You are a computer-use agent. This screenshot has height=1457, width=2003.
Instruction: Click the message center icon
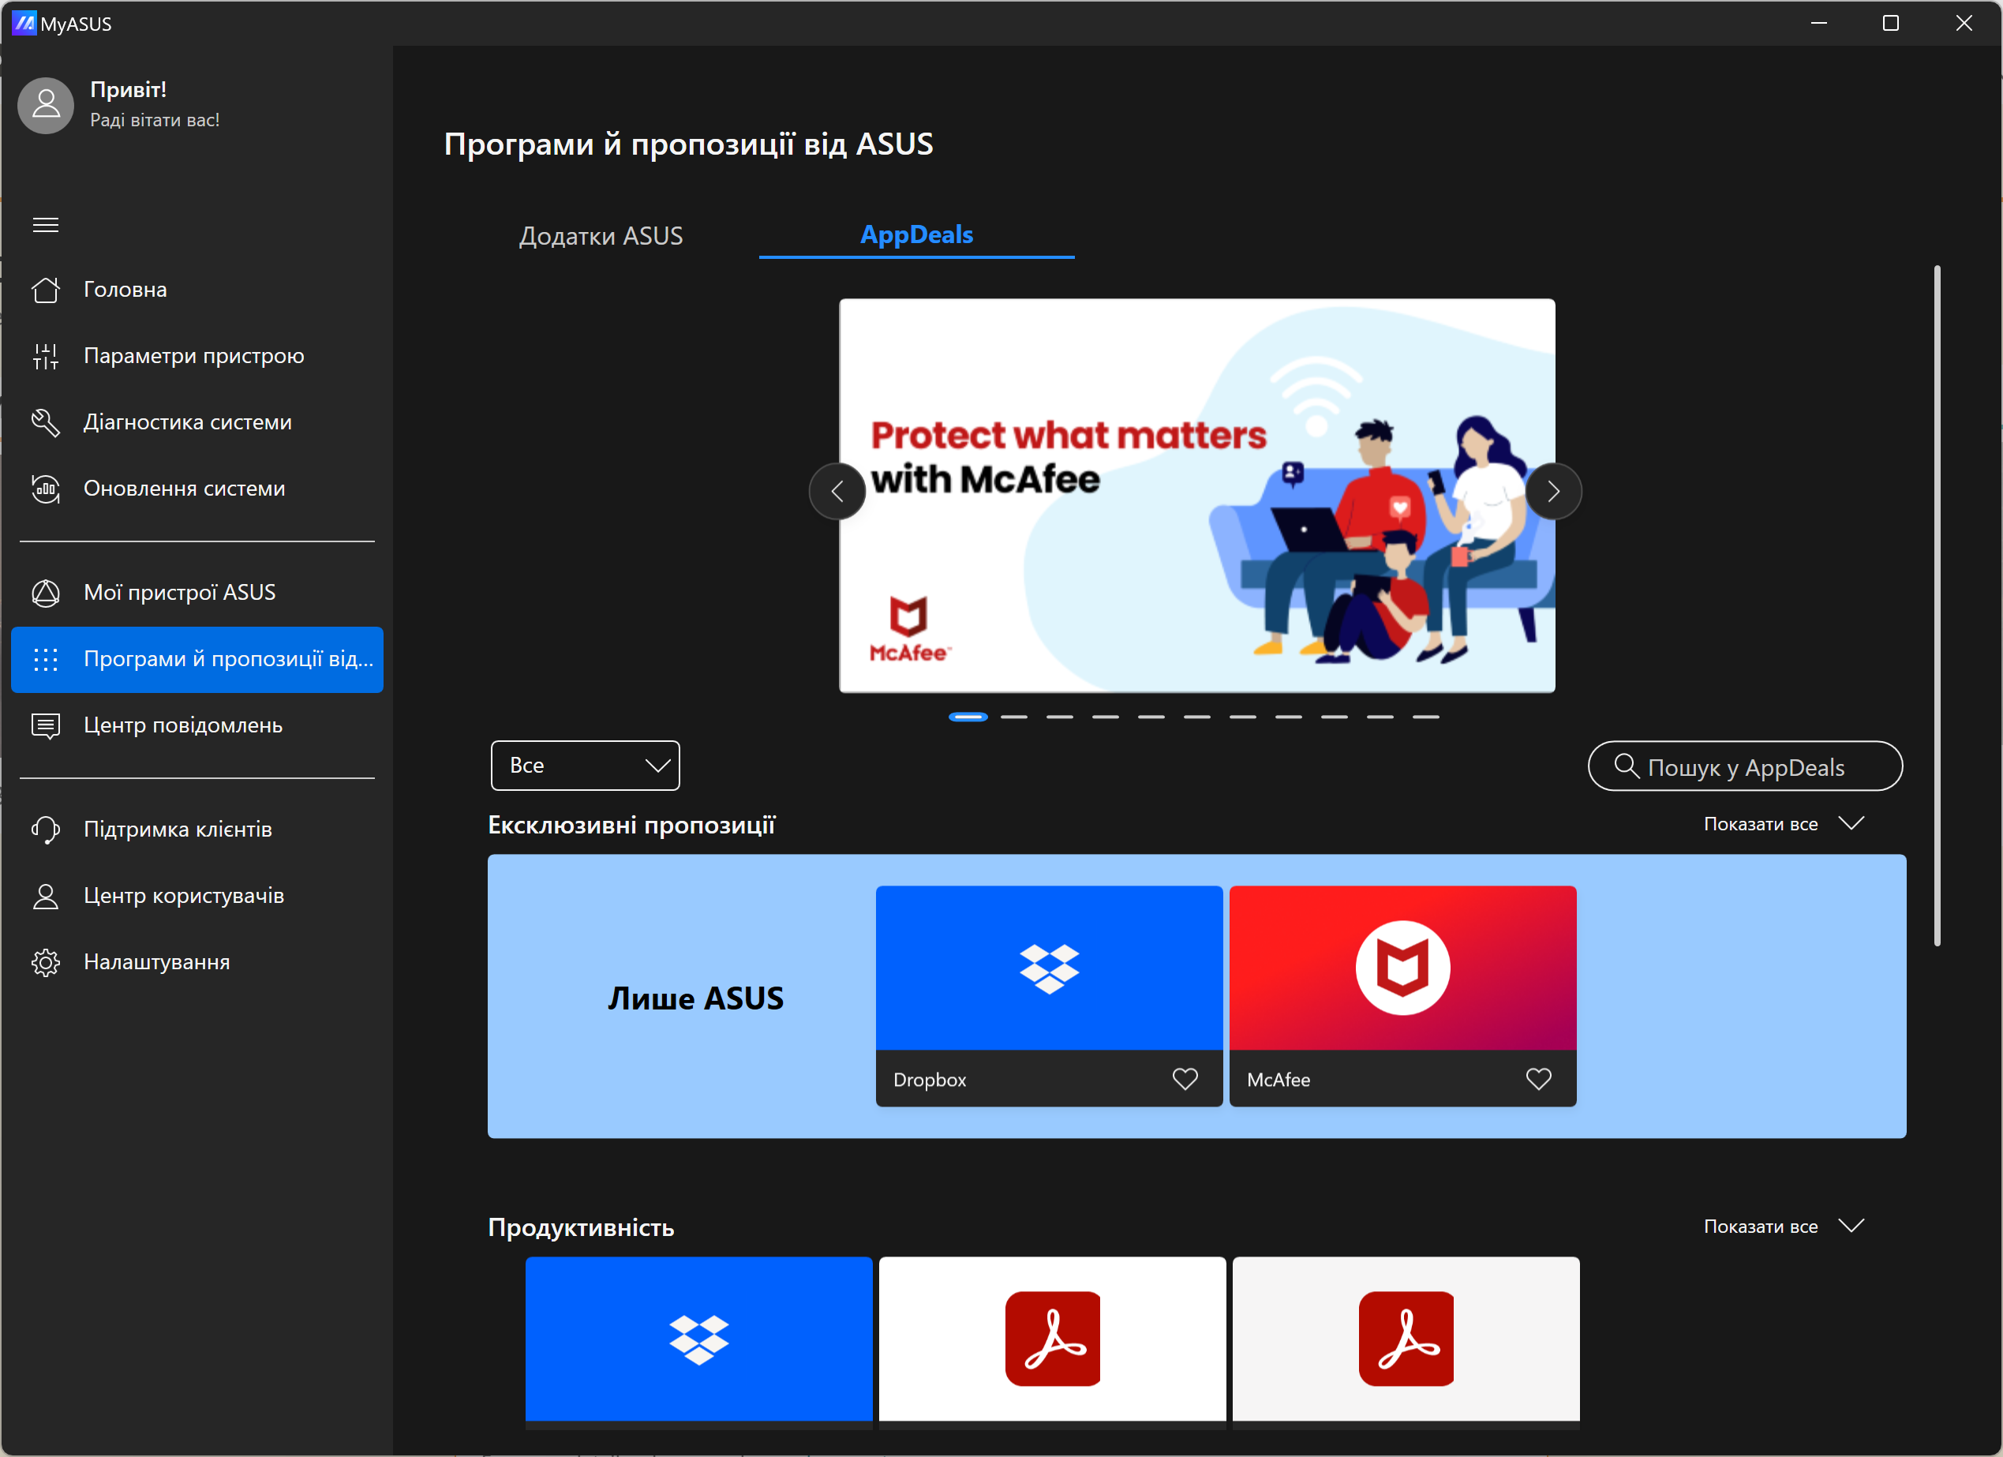[x=46, y=726]
